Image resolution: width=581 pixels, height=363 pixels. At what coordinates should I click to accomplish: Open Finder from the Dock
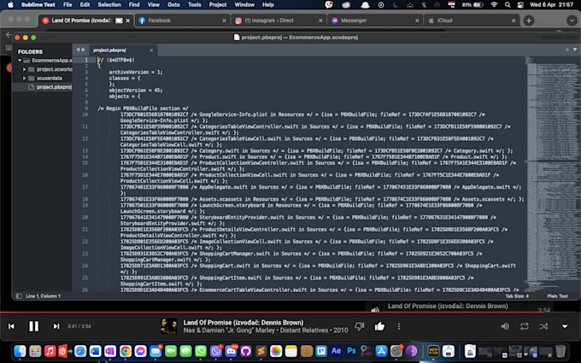[x=20, y=351]
